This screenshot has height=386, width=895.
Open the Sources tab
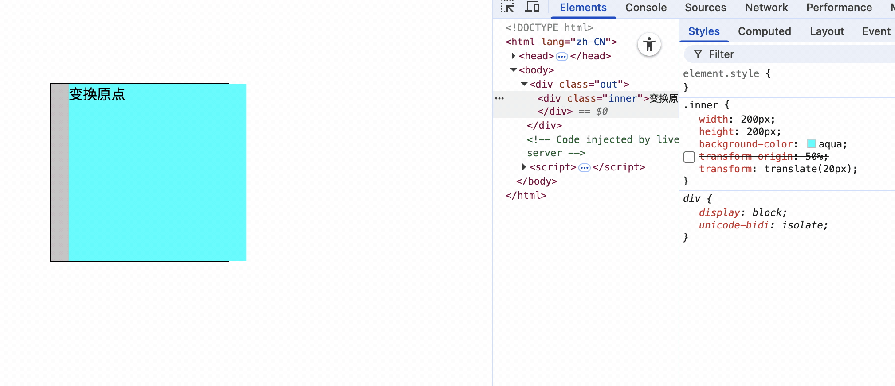click(705, 8)
